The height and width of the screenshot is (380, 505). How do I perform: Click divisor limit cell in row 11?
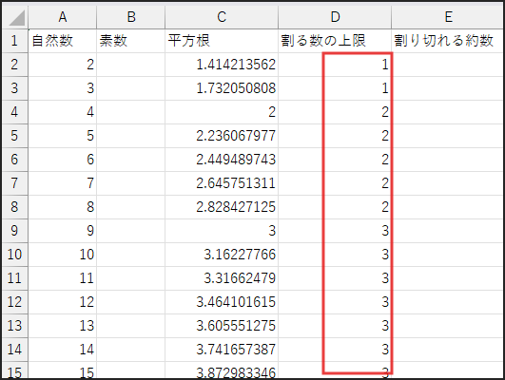tap(335, 278)
